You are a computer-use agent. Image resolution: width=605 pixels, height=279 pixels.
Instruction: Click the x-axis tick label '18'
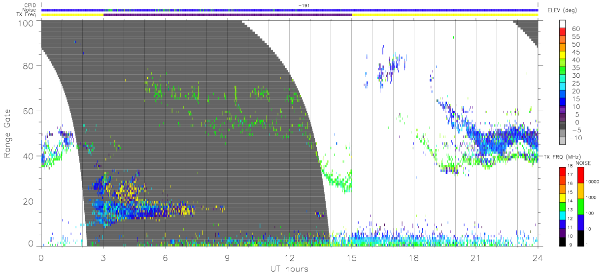[414, 258]
